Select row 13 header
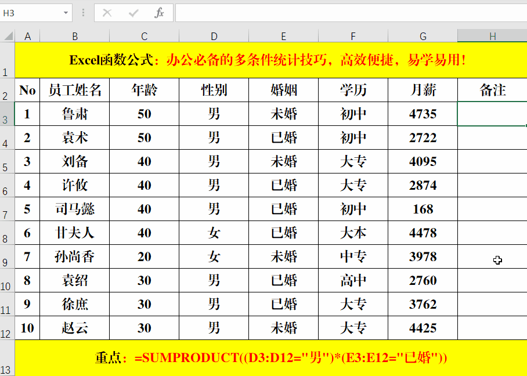This screenshot has width=527, height=376. tap(7, 358)
